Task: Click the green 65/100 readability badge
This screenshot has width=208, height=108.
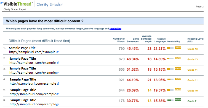Action: [x=178, y=100]
